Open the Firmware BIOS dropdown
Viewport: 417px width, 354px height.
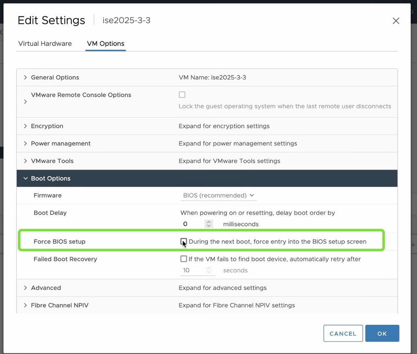click(x=219, y=195)
